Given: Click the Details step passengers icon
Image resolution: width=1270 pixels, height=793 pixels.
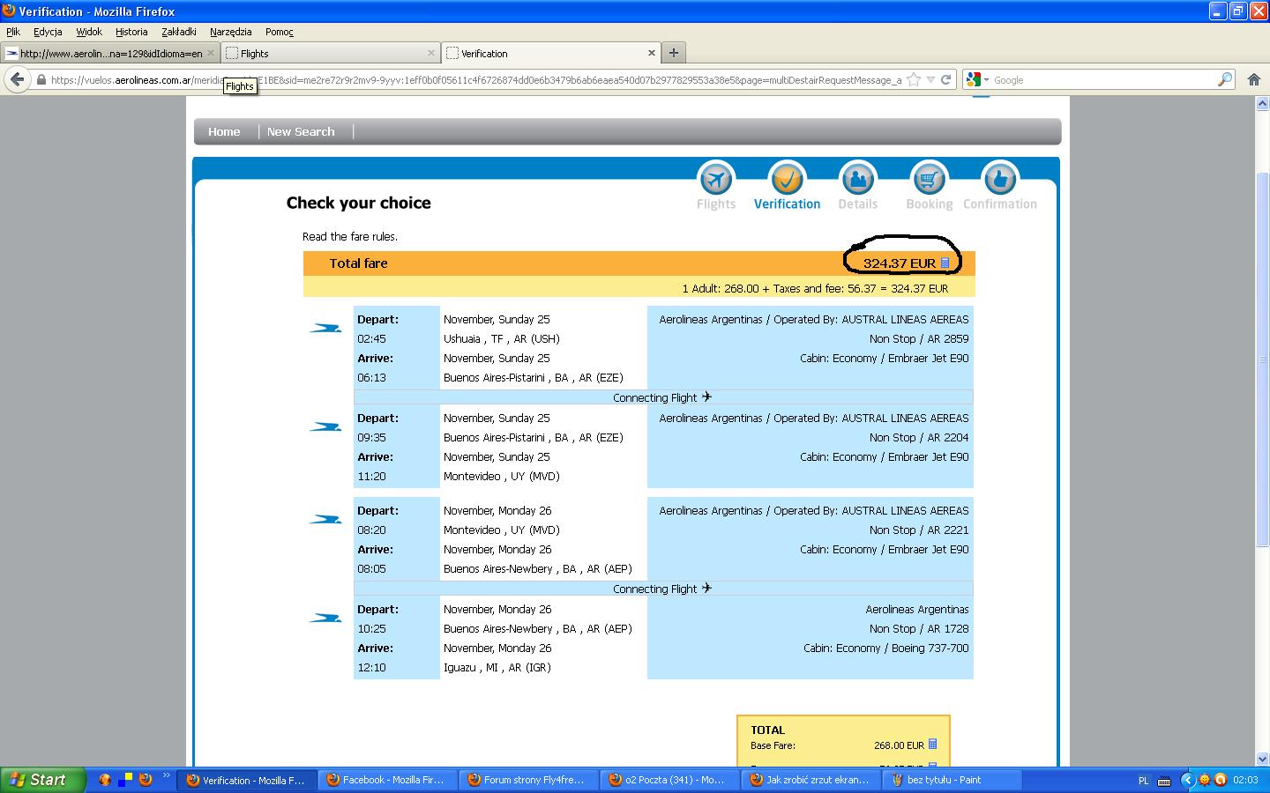Looking at the screenshot, I should tap(857, 179).
